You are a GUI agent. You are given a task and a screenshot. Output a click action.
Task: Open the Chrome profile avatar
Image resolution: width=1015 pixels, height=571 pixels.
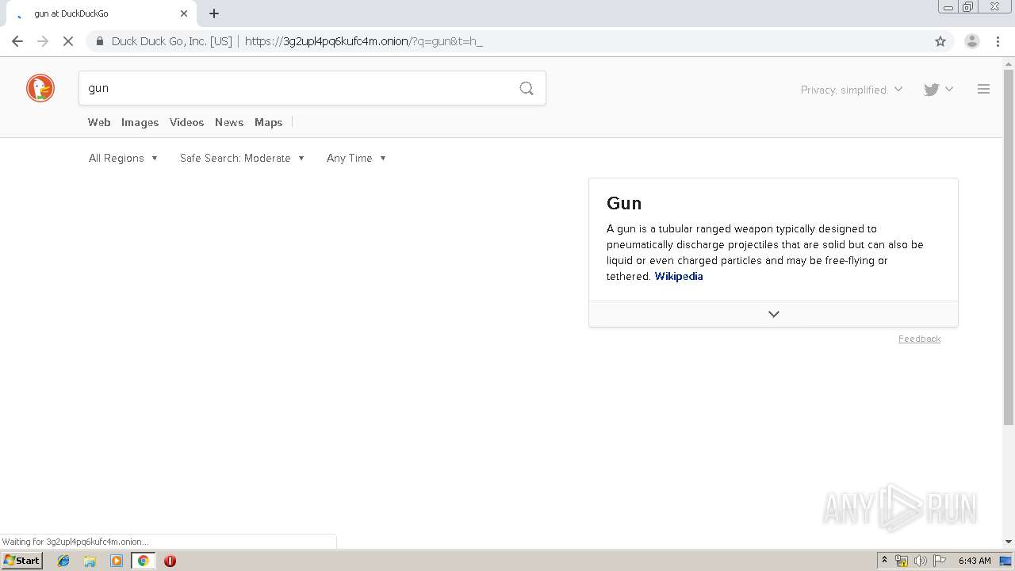click(971, 41)
